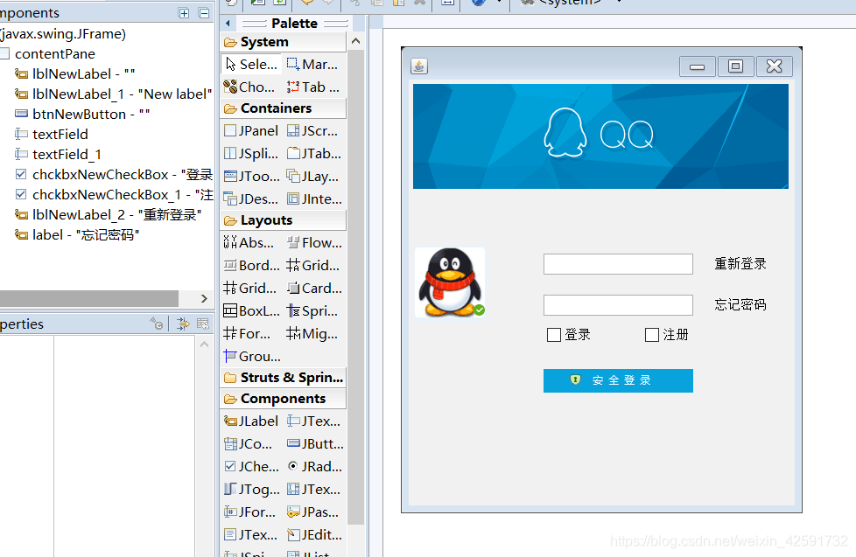Select JLayeredPane container from Palette
856x557 pixels.
click(x=313, y=177)
